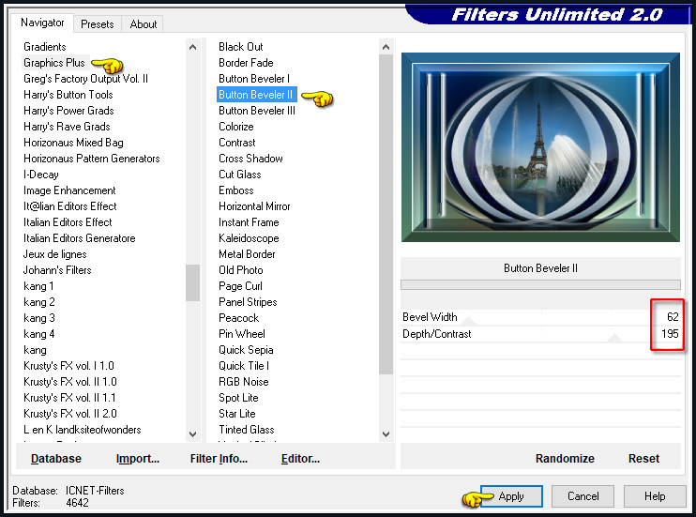Click the category list scrollbar thumb
Viewport: 696px width, 517px height.
coord(192,283)
